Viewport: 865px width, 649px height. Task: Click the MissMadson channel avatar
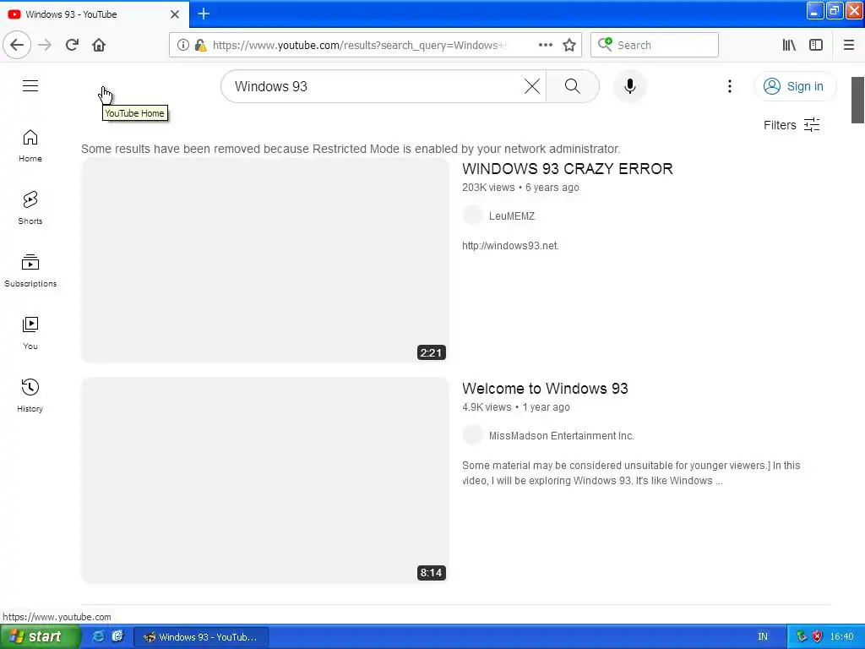point(473,435)
